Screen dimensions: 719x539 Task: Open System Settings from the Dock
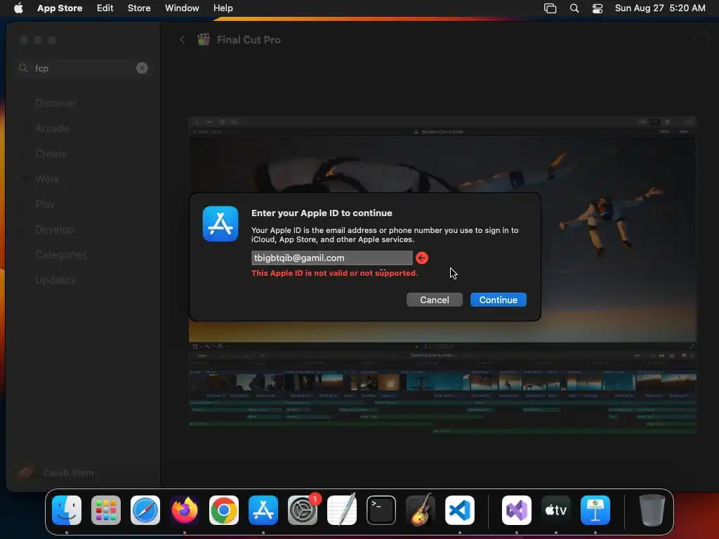(303, 510)
